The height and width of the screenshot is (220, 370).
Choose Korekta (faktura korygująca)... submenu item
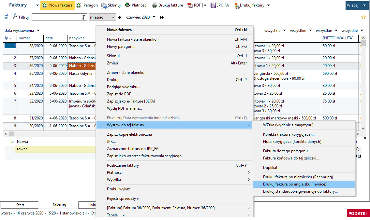pos(304,134)
